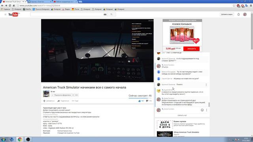Click the YouTube search magnifier button
This screenshot has width=253, height=142.
[111, 14]
